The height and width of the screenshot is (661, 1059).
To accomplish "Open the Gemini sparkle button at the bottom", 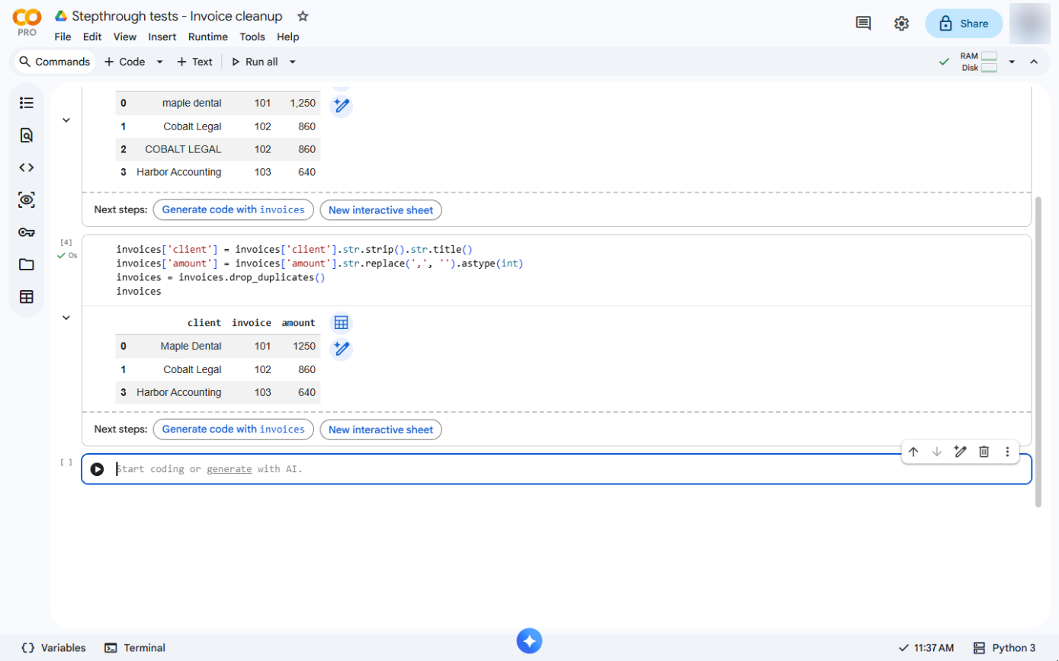I will click(529, 640).
